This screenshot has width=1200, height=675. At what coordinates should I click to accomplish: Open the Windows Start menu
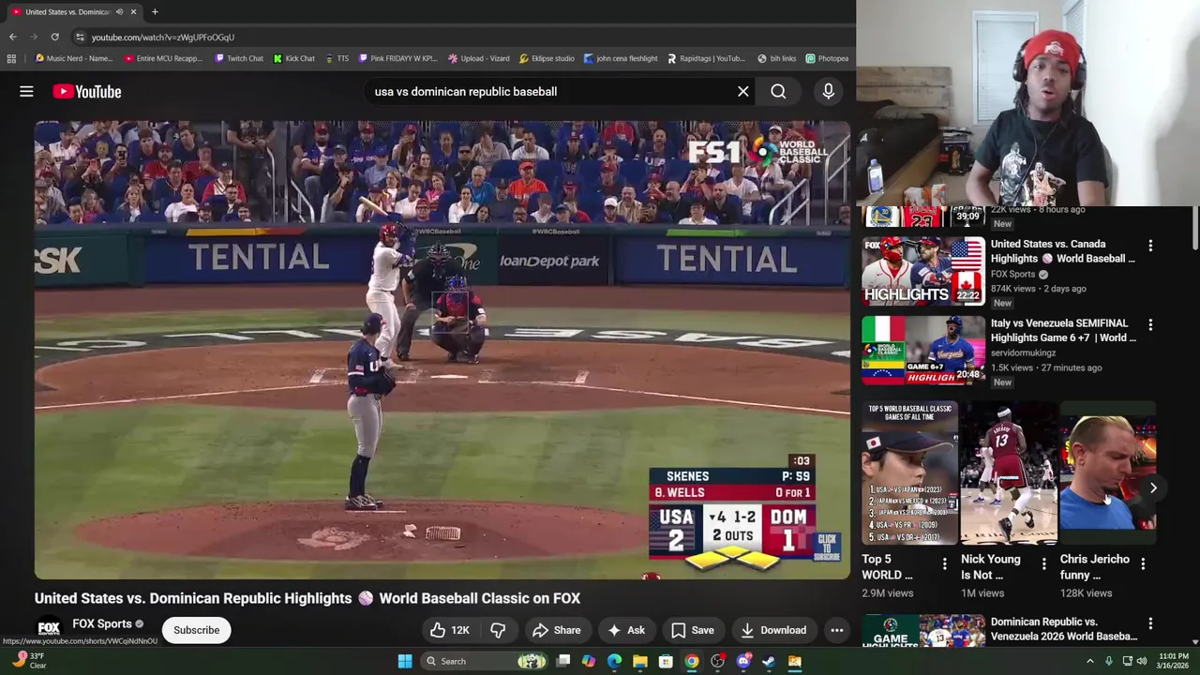[405, 661]
